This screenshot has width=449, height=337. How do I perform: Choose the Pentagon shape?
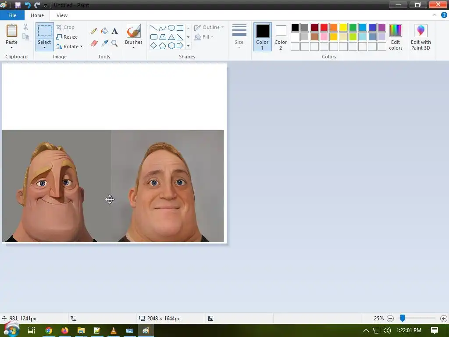[x=163, y=46]
